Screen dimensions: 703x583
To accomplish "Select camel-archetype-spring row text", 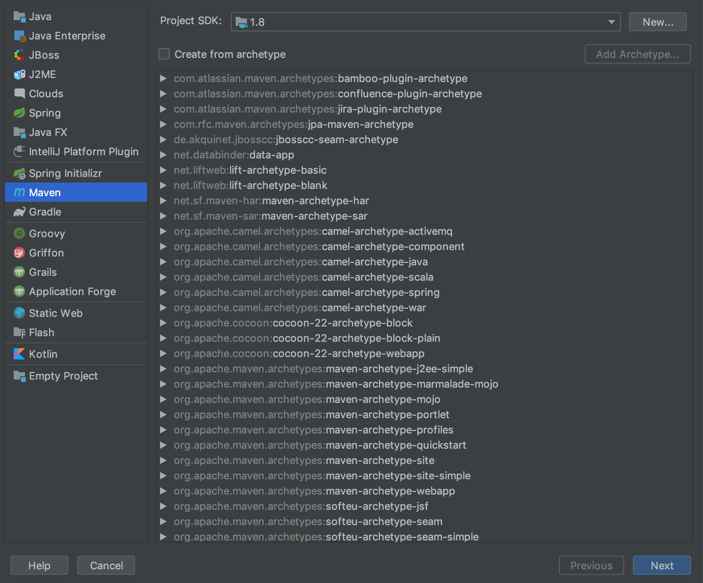I will [306, 292].
